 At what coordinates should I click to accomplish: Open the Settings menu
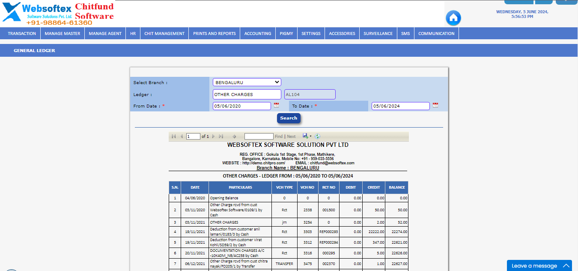pyautogui.click(x=311, y=33)
